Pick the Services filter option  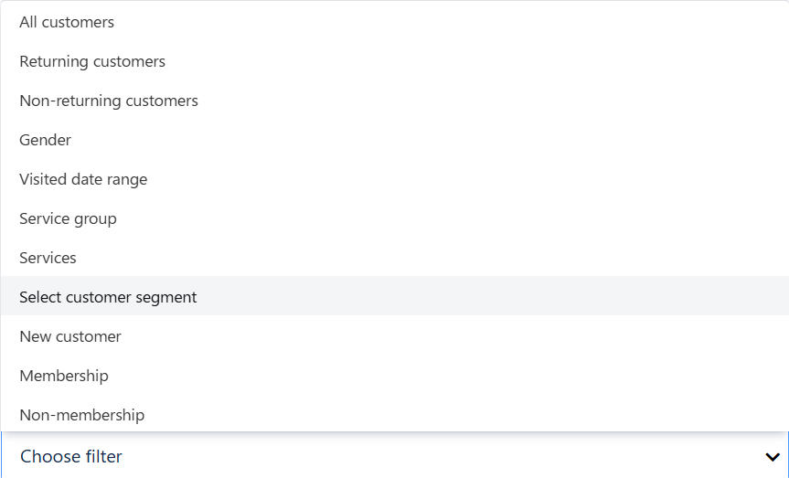(48, 258)
